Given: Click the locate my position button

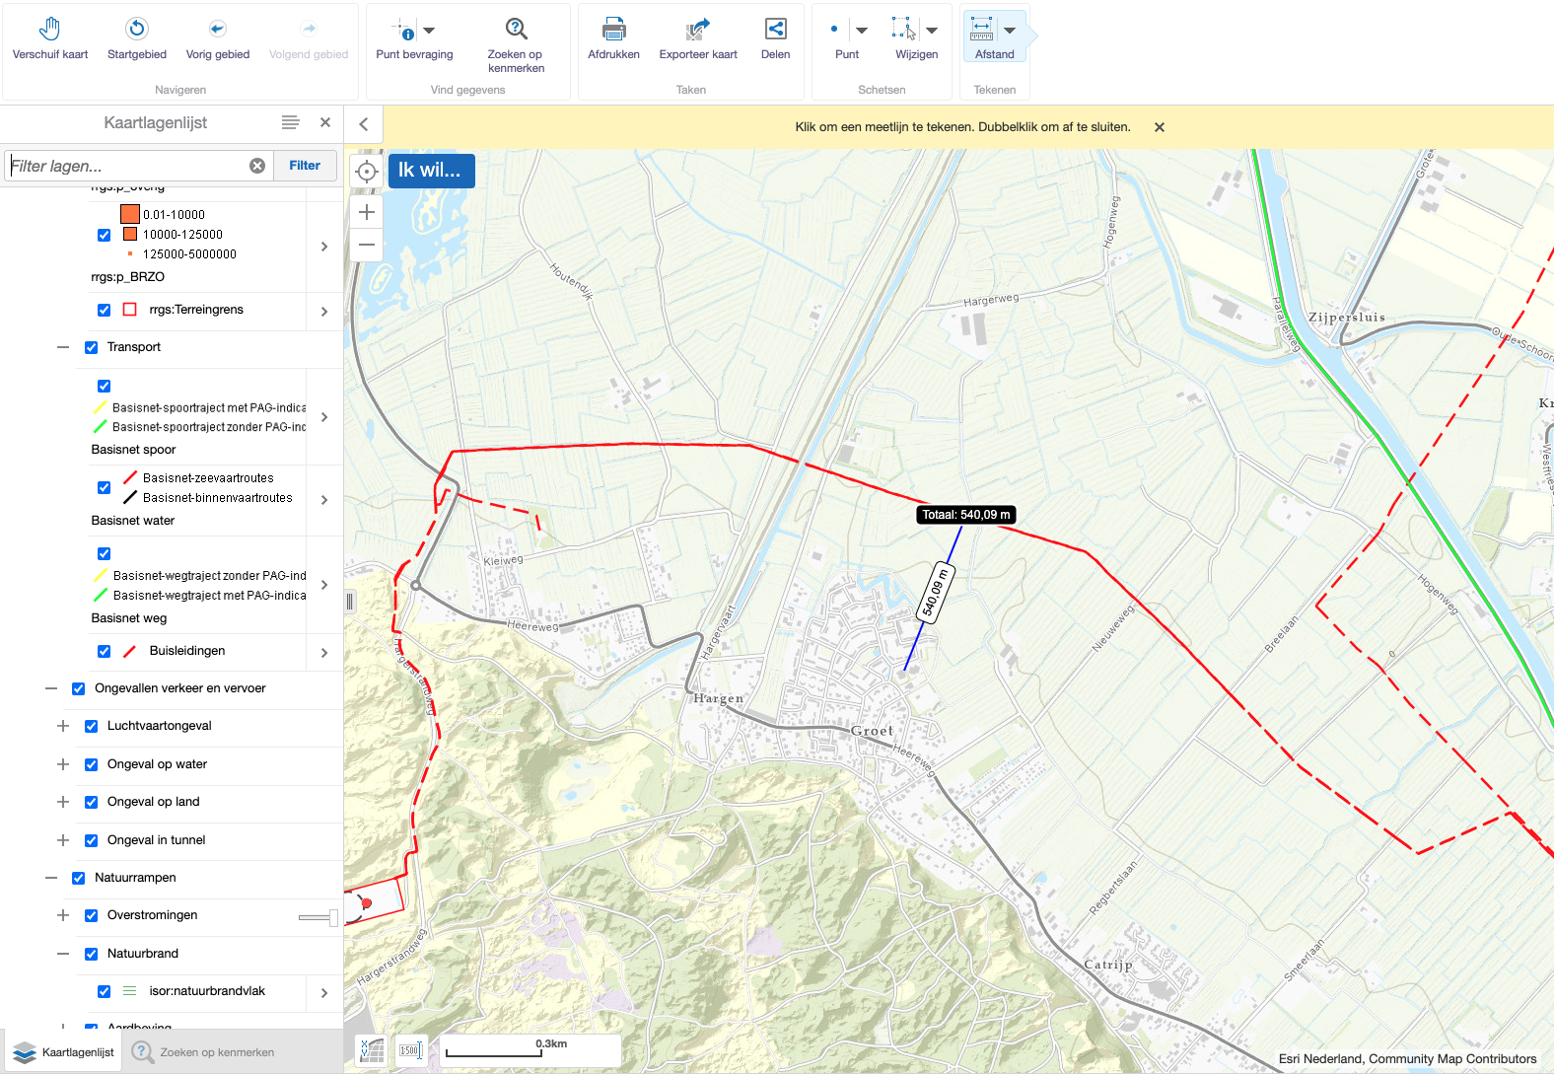Looking at the screenshot, I should pyautogui.click(x=367, y=172).
